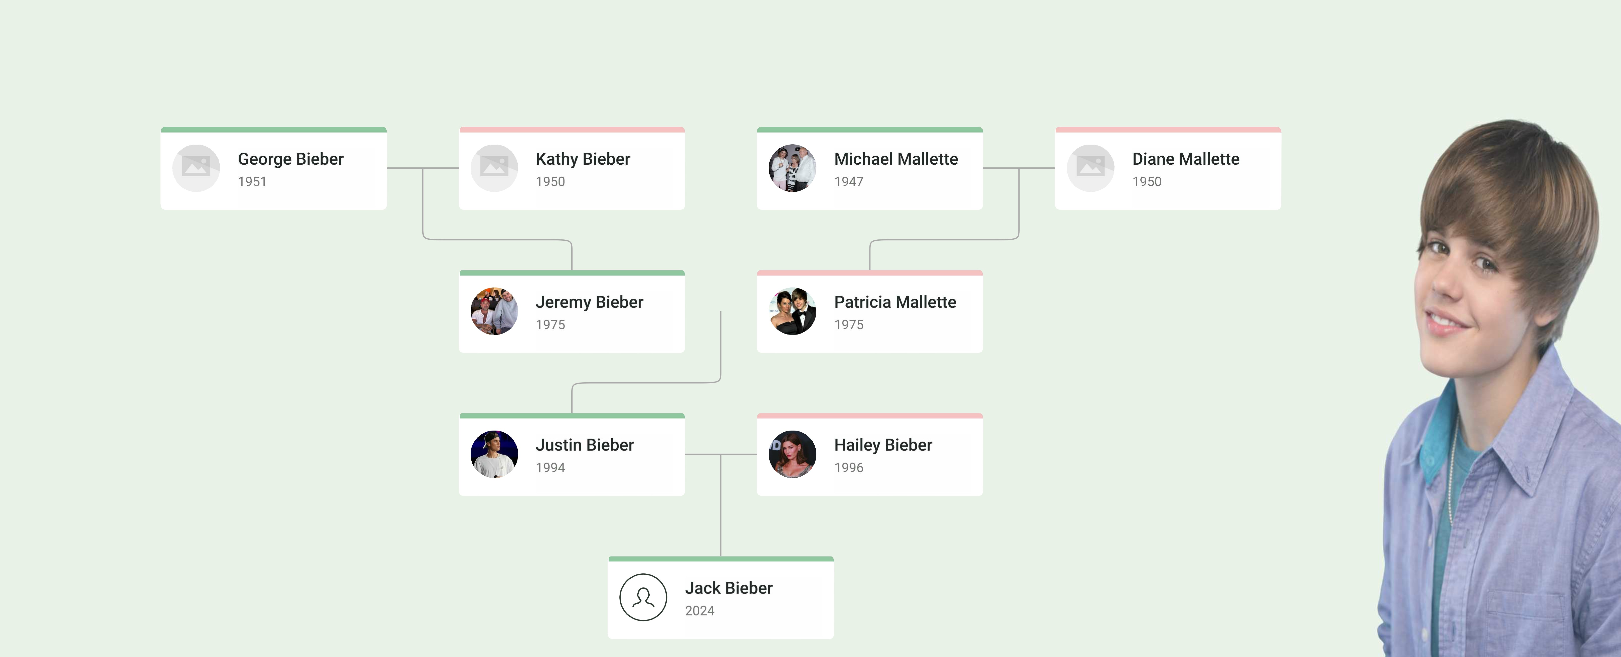The height and width of the screenshot is (657, 1621).
Task: Click Diane Mallette's placeholder image icon
Action: (1091, 168)
